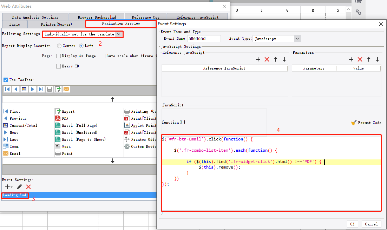
Task: Click the OK button in Event Settings
Action: (352, 224)
